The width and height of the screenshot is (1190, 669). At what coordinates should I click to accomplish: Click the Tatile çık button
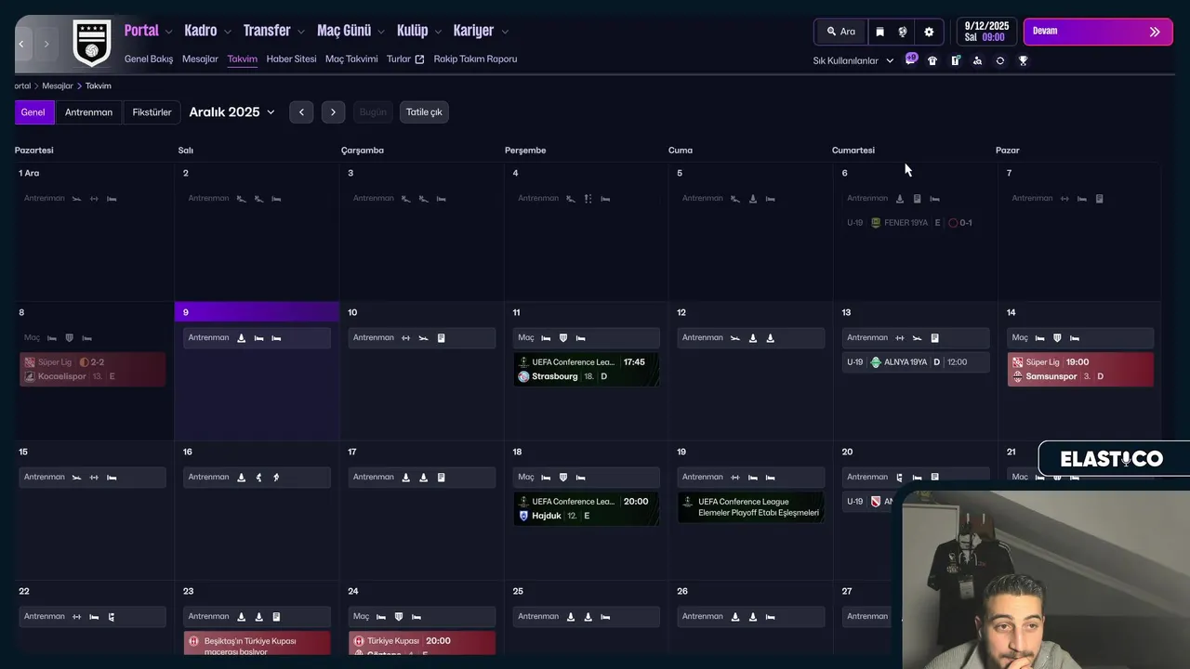424,112
